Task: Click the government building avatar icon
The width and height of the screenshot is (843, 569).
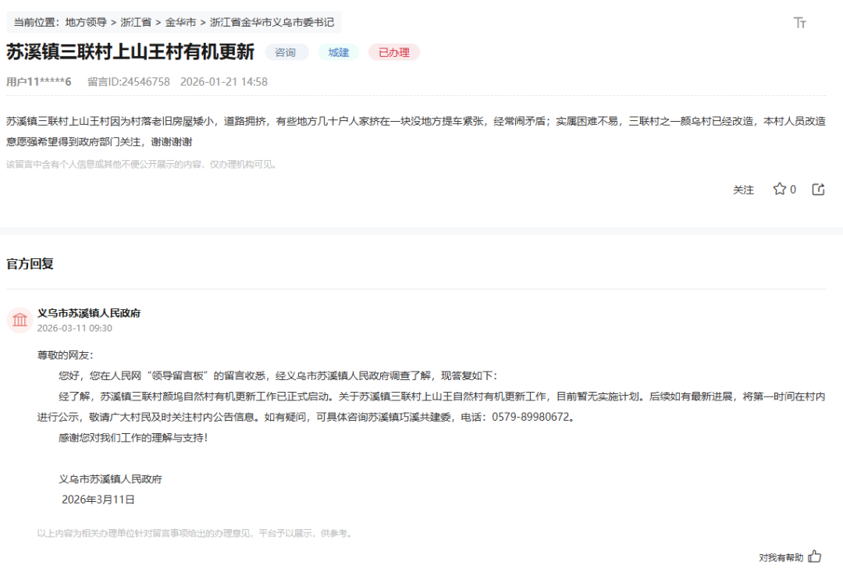Action: coord(20,320)
